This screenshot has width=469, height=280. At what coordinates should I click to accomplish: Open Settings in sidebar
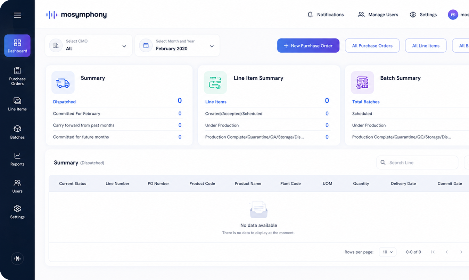point(17,212)
